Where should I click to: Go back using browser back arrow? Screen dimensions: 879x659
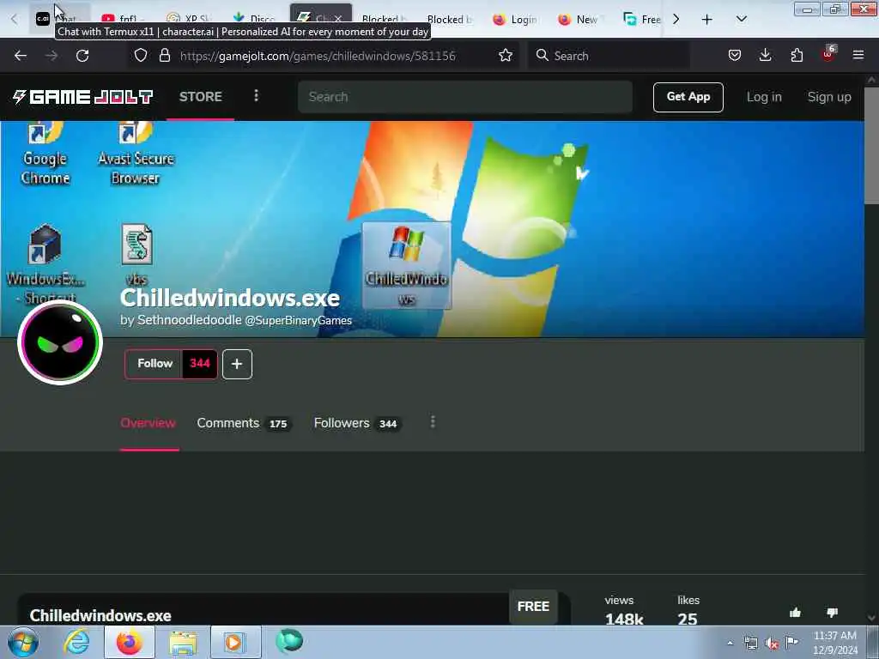tap(21, 56)
